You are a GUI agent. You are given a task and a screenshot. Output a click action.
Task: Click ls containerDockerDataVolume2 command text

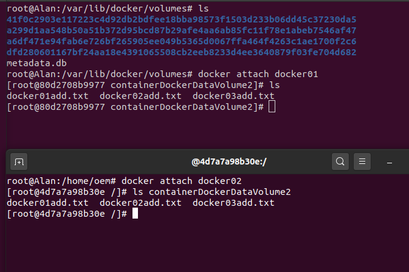pos(211,192)
